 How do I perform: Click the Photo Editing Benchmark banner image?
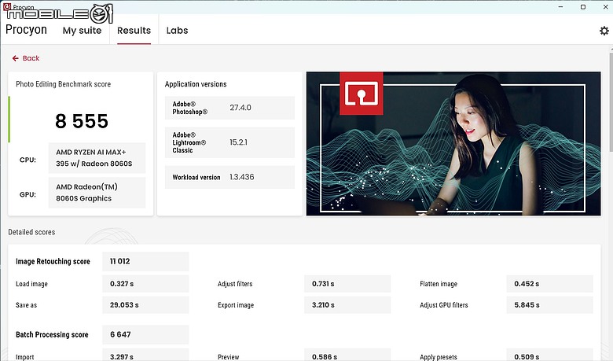[453, 144]
